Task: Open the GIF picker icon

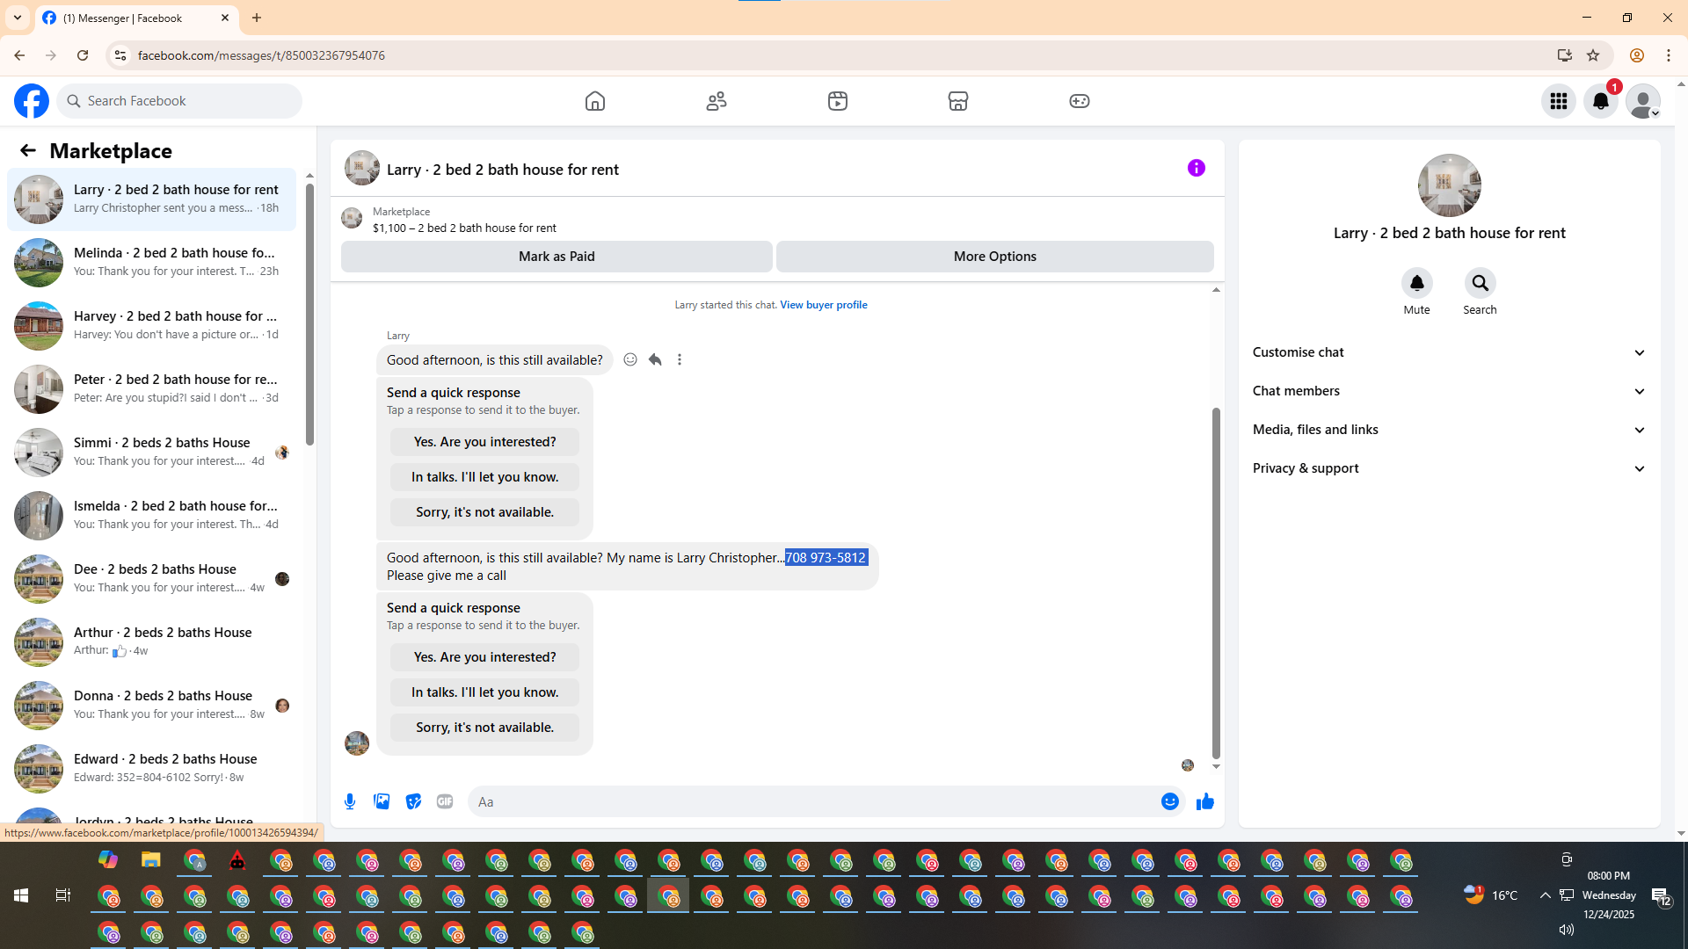Action: (x=445, y=801)
